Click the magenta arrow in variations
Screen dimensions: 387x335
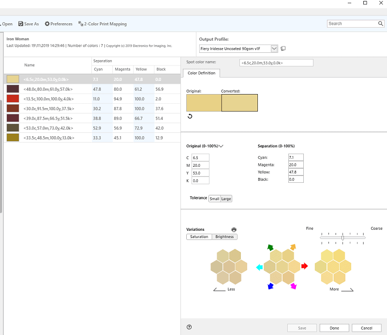click(x=293, y=286)
